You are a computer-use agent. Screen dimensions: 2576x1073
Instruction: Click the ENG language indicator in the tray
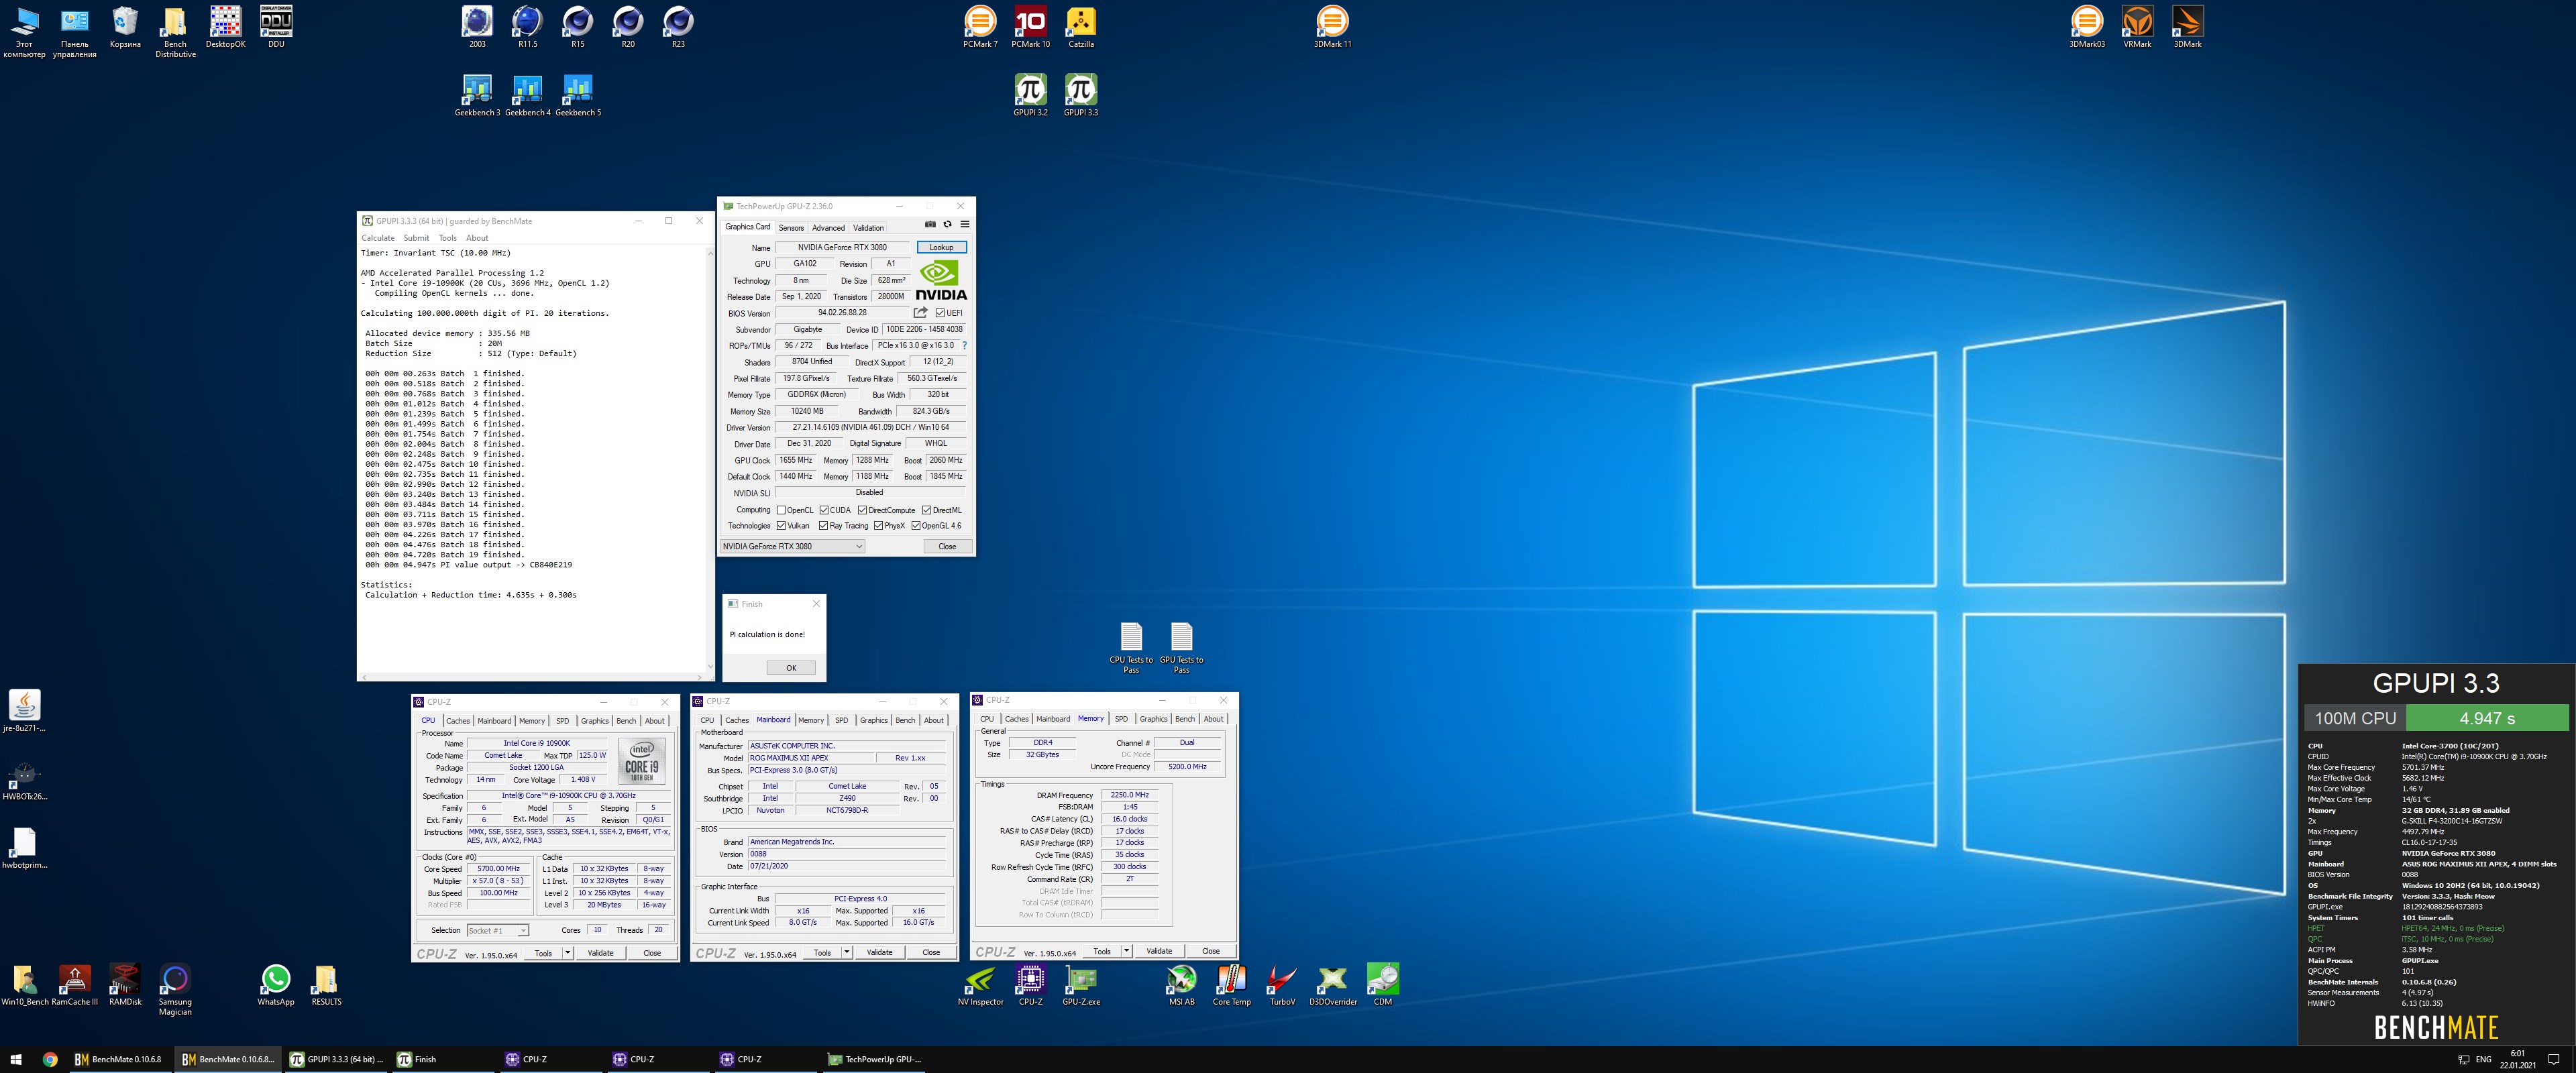[x=2484, y=1059]
